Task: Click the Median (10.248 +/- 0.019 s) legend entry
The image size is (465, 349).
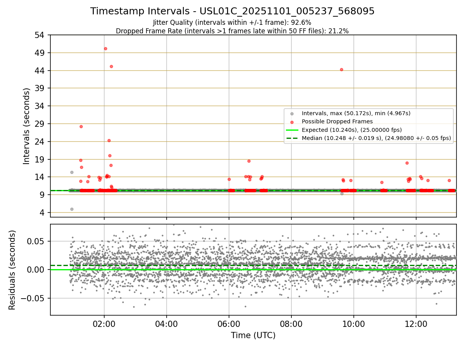Action: click(x=376, y=138)
